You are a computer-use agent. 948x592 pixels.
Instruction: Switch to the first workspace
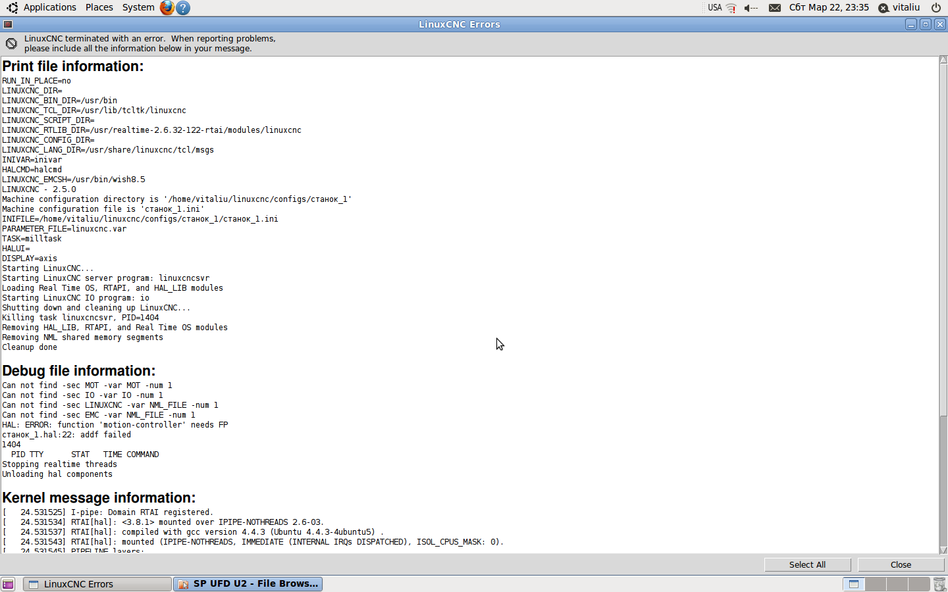pos(854,584)
